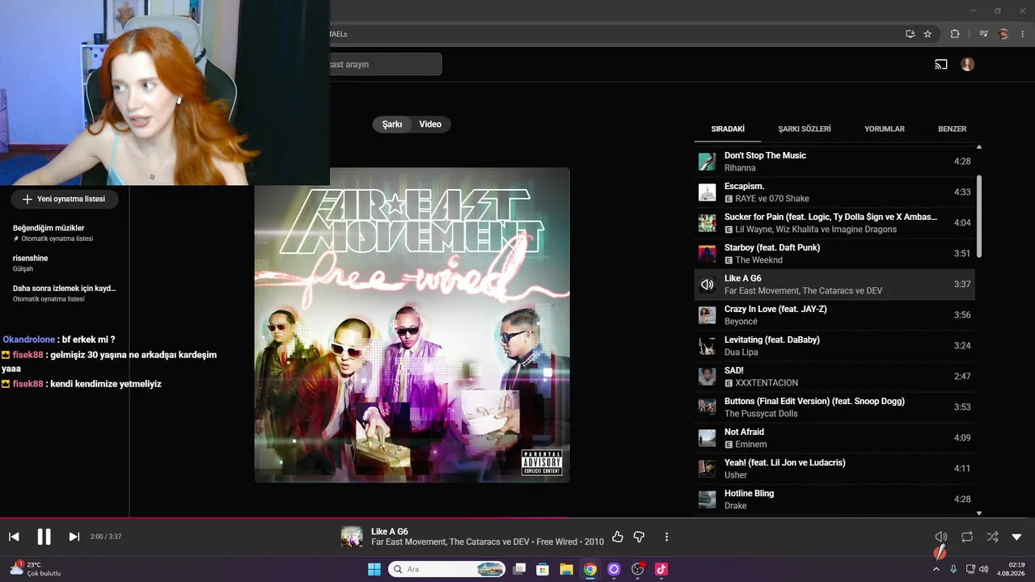Open the weather widget on taskbar

pyautogui.click(x=36, y=569)
